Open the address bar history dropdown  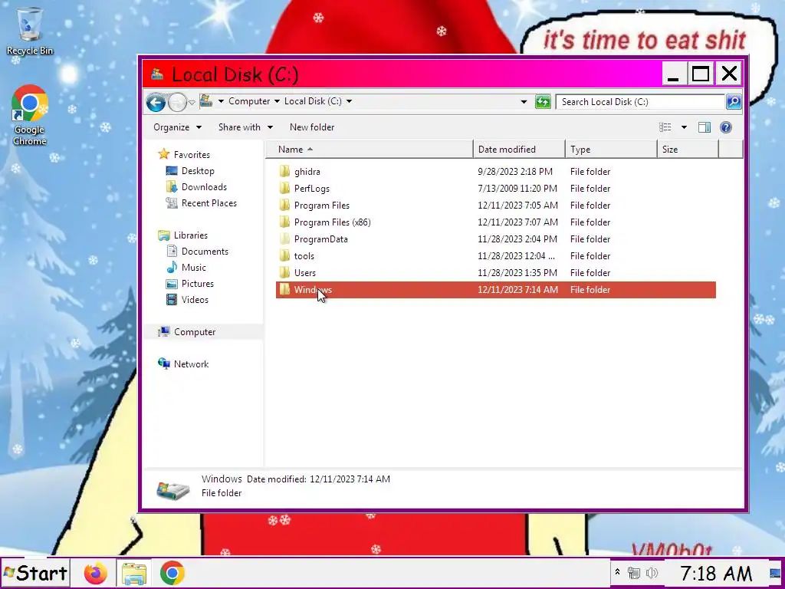(524, 102)
